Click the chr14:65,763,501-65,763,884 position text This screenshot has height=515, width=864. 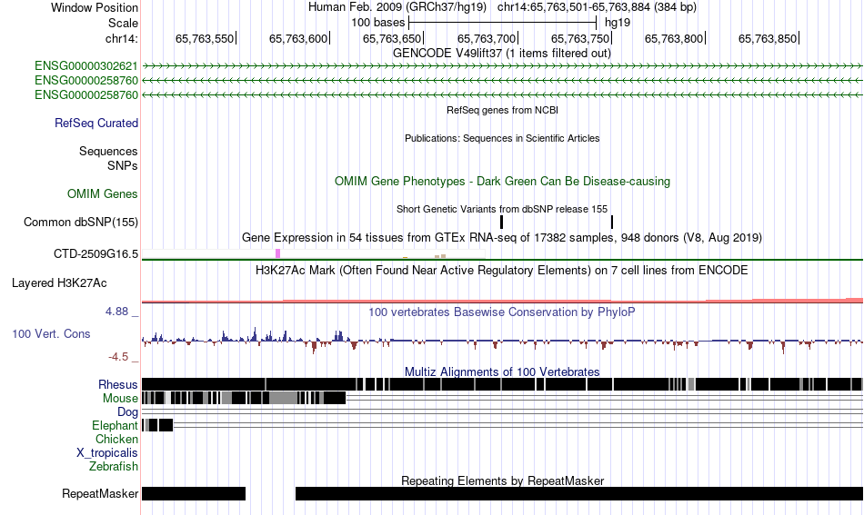597,7
